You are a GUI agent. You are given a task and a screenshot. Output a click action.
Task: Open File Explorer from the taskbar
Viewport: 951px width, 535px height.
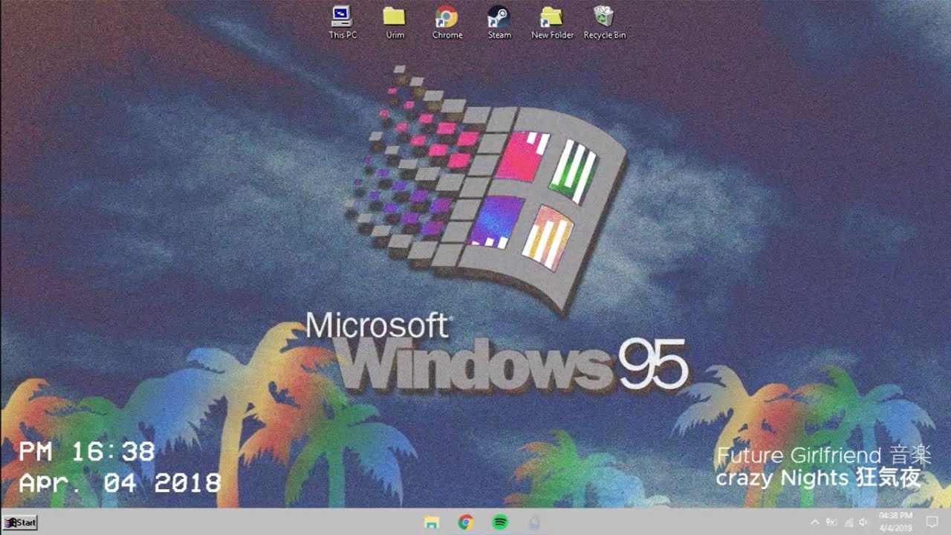[x=431, y=522]
